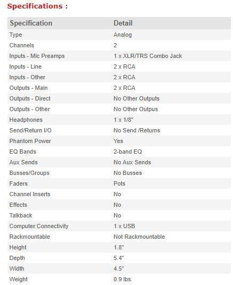Click the Not Rackmountable value
Viewport: 233px width, 285px height.
(x=139, y=237)
